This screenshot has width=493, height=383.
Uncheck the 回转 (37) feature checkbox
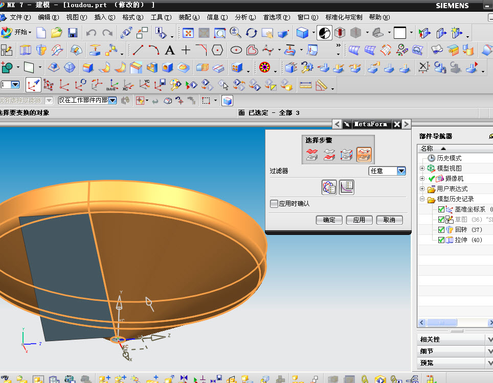[x=442, y=230]
